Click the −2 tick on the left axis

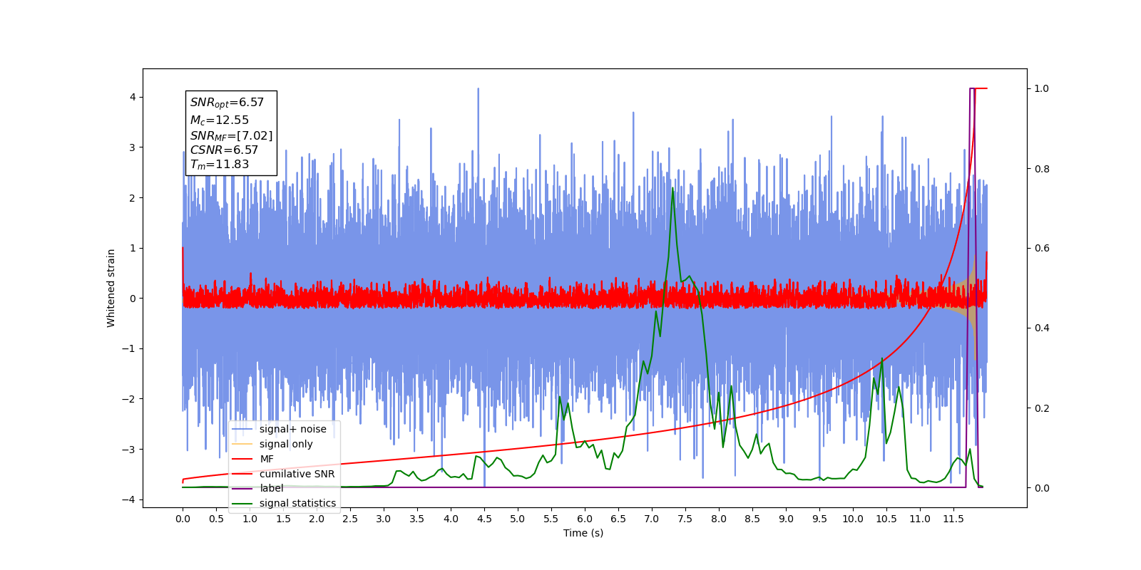pos(128,399)
